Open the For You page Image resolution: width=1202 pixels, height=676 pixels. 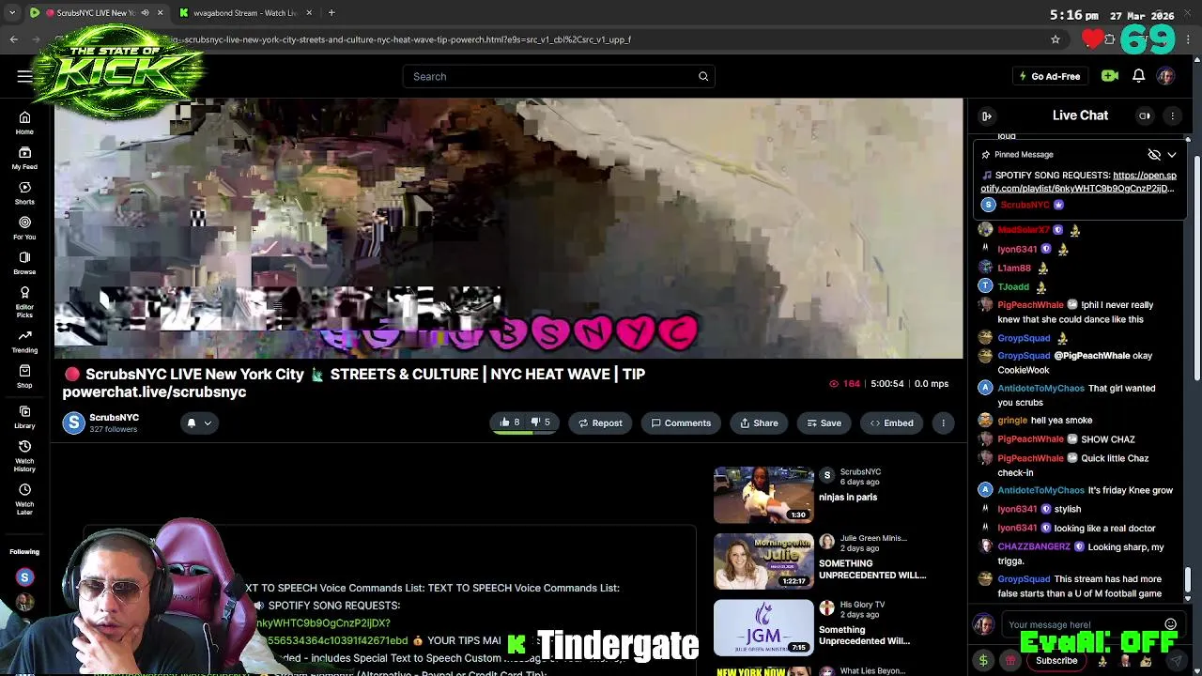(x=24, y=227)
